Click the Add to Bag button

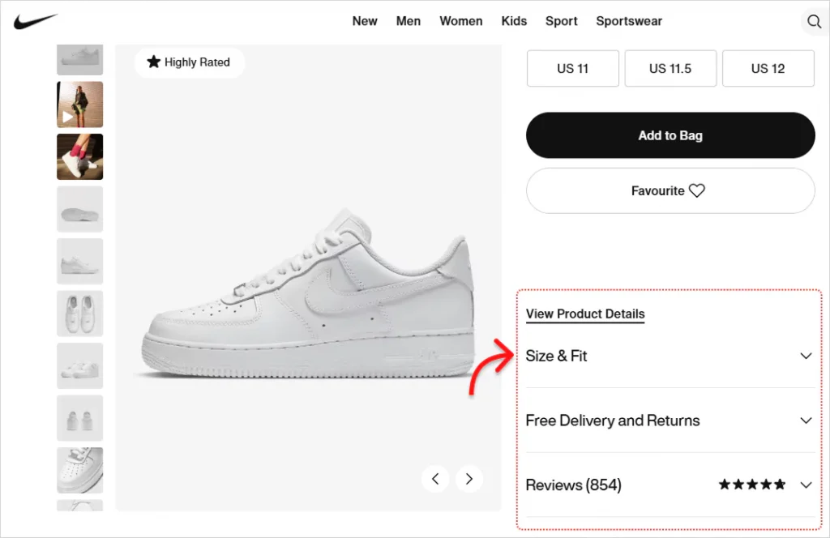670,135
